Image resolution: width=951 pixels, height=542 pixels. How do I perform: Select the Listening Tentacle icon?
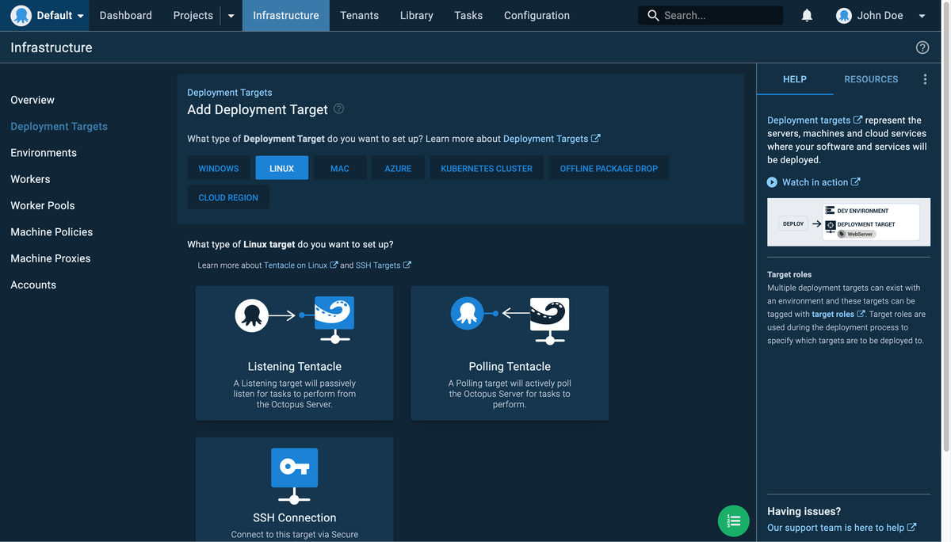pyautogui.click(x=294, y=317)
